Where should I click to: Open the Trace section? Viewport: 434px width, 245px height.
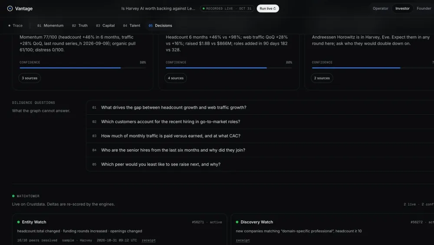16,26
